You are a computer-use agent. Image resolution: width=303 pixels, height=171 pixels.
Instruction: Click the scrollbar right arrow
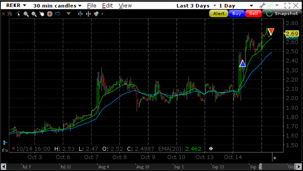pos(299,167)
